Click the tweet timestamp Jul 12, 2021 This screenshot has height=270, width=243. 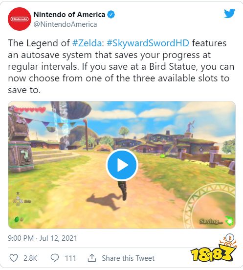pos(43,238)
